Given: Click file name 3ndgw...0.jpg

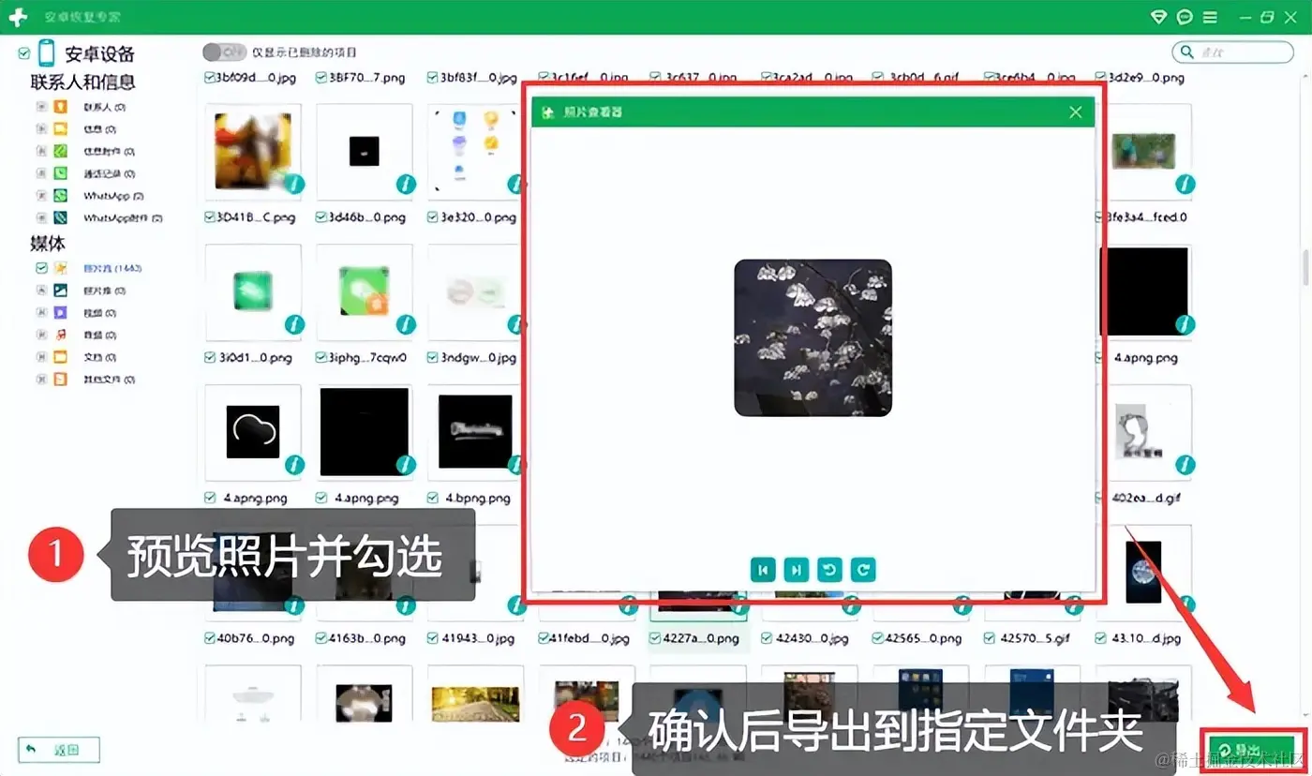Looking at the screenshot, I should [x=478, y=358].
